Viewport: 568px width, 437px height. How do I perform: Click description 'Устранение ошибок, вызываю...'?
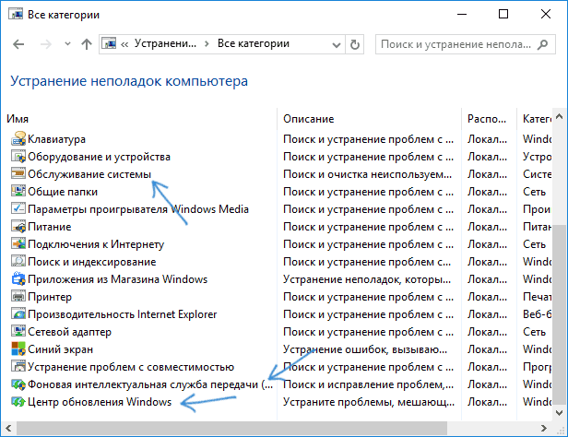coord(365,349)
